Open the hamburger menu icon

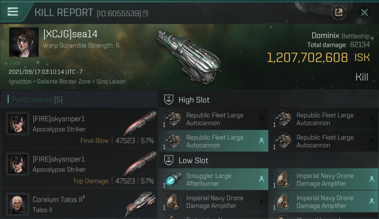[x=13, y=12]
